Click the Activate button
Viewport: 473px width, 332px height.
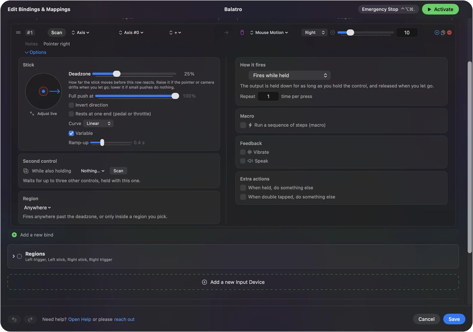441,9
